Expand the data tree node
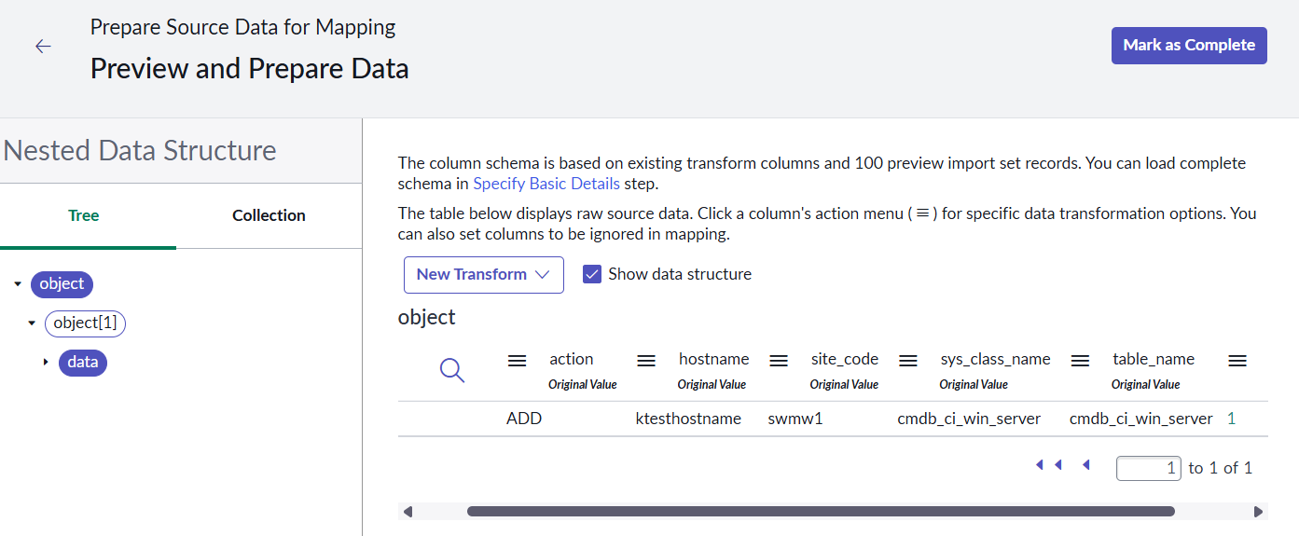Viewport: 1299px width, 536px height. tap(46, 363)
